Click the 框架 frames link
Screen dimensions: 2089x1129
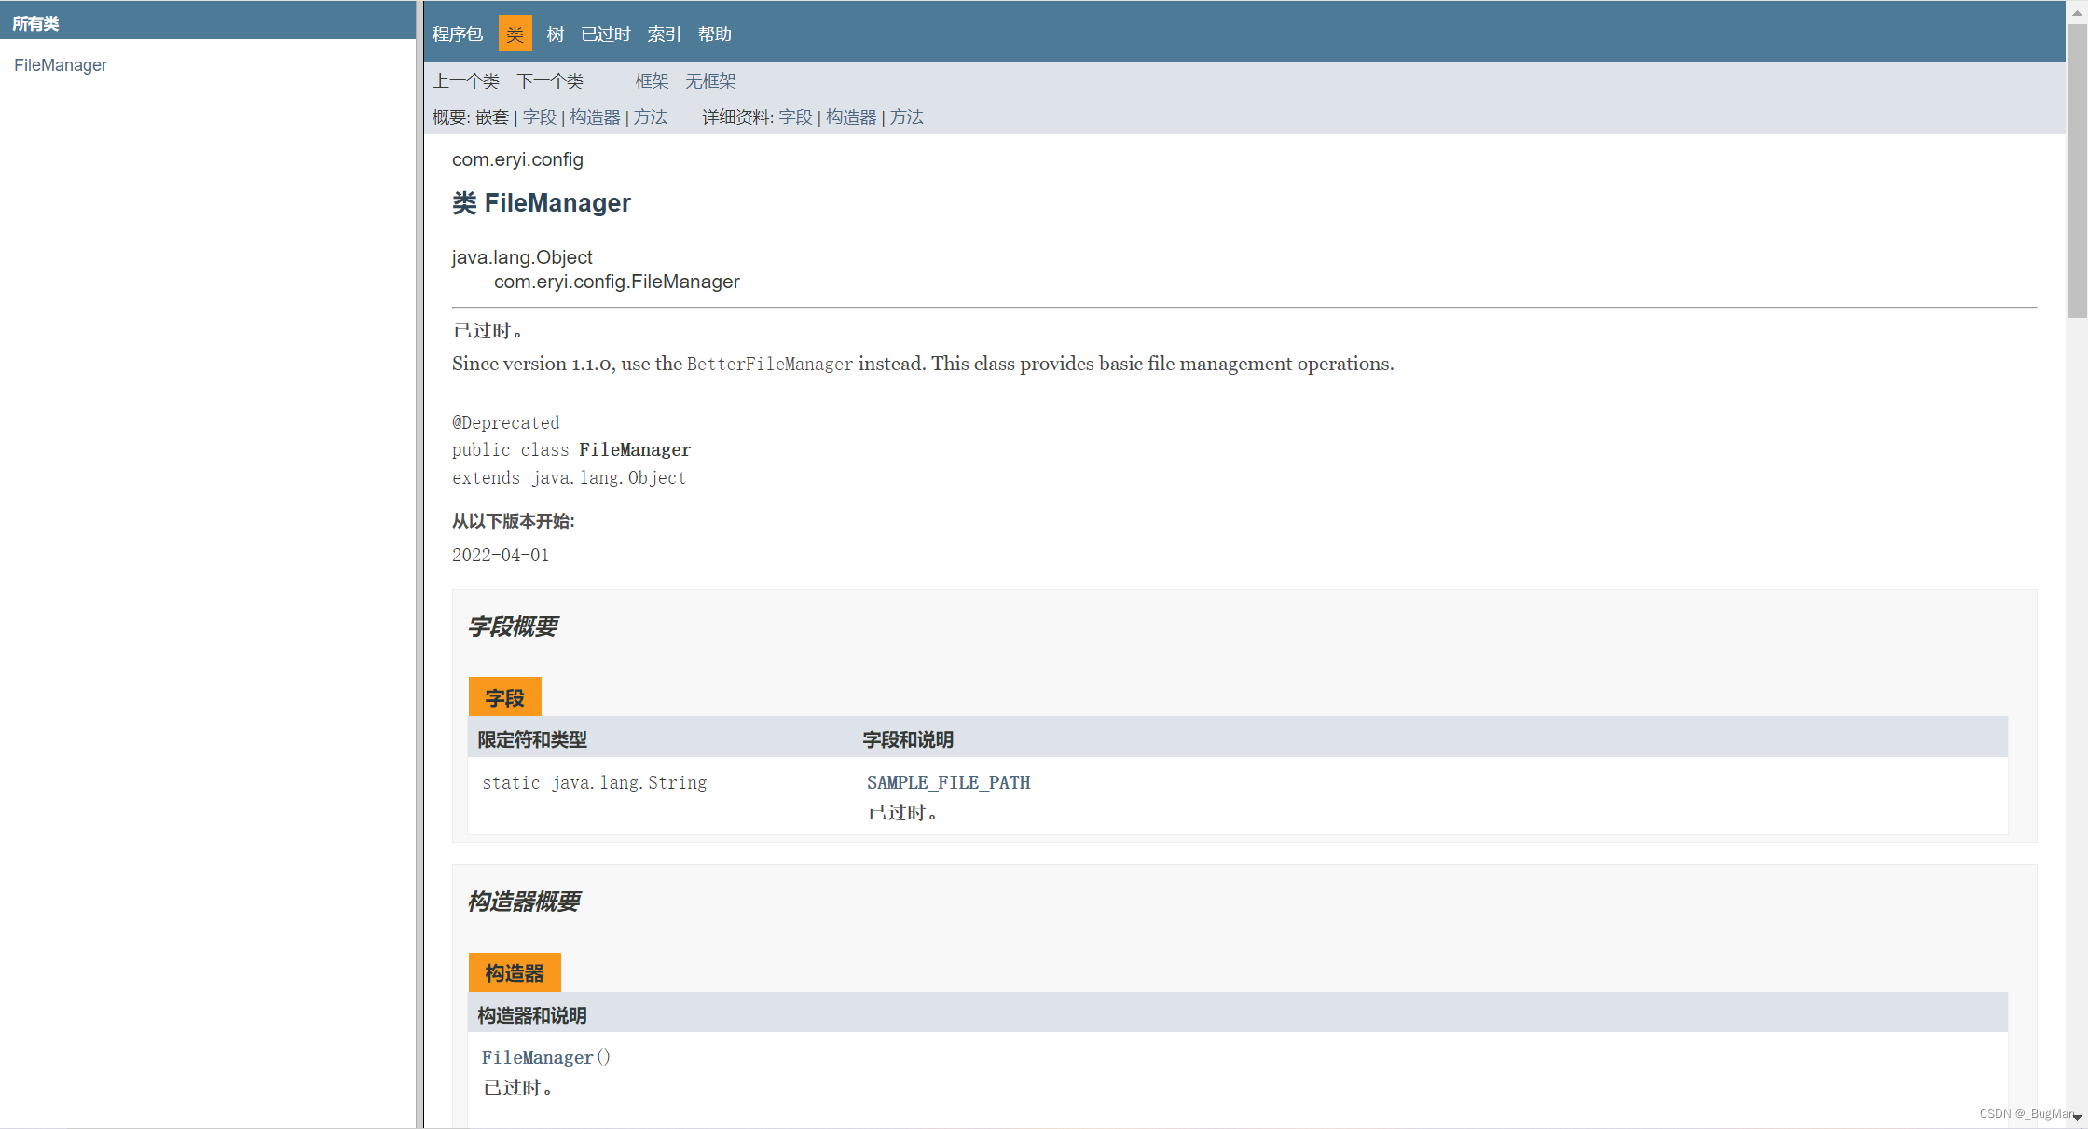652,81
